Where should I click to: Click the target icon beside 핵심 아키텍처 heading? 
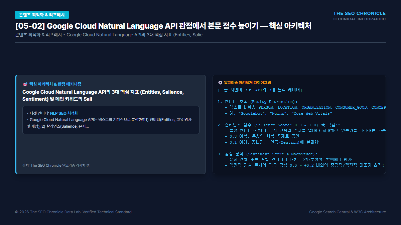point(25,84)
